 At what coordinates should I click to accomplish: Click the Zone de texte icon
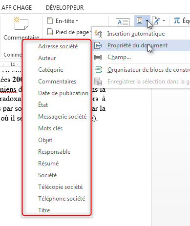coord(123,22)
